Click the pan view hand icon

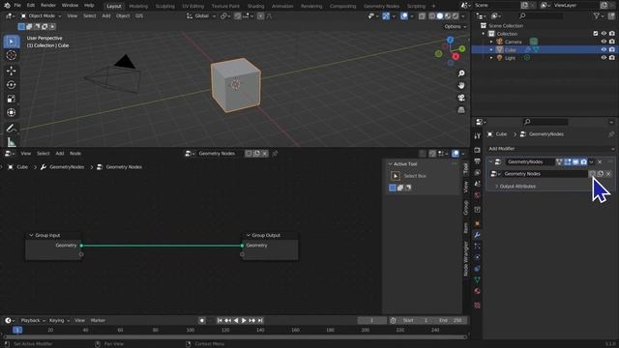pyautogui.click(x=461, y=86)
